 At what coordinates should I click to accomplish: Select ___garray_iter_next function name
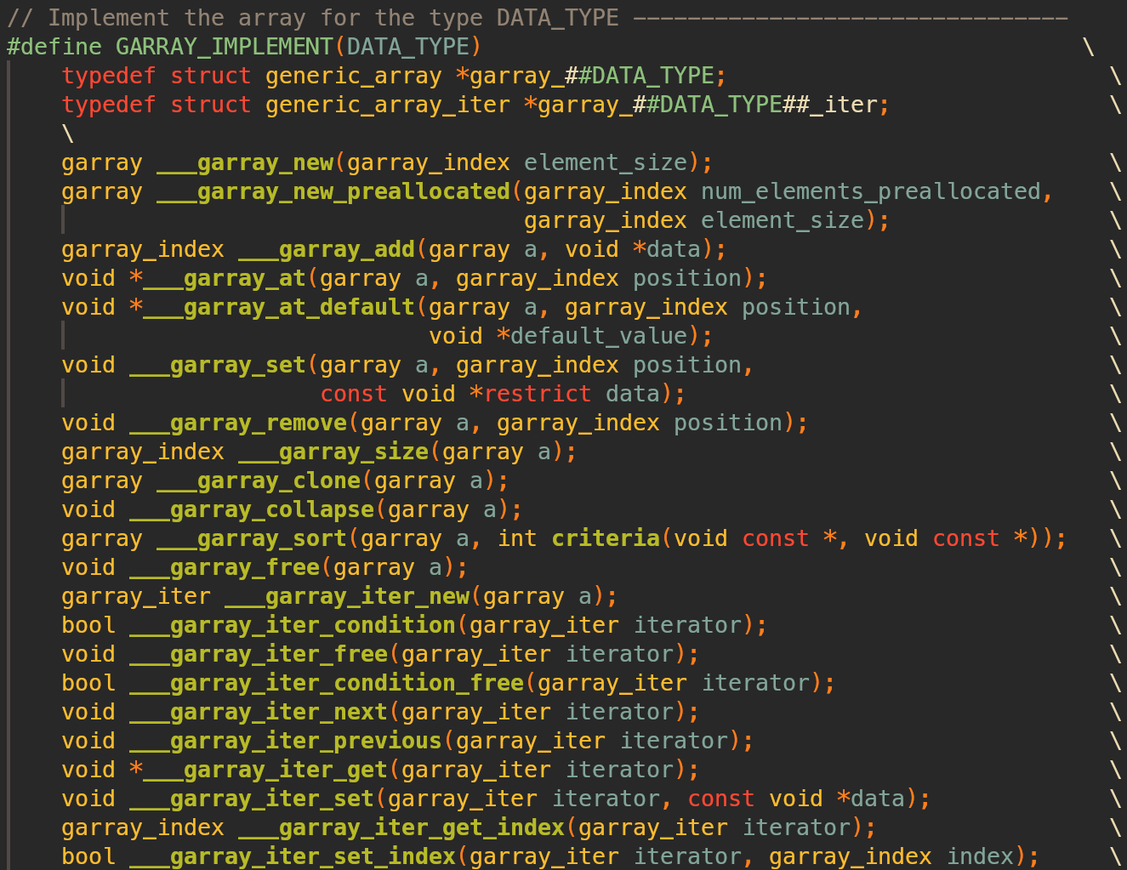pos(259,712)
